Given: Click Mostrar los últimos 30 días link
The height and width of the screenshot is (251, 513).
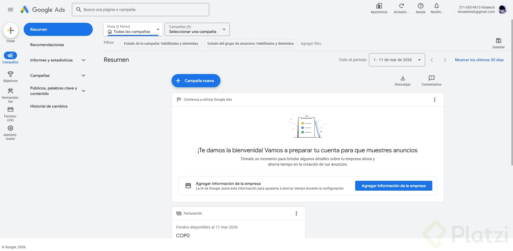Looking at the screenshot, I should coord(479,60).
